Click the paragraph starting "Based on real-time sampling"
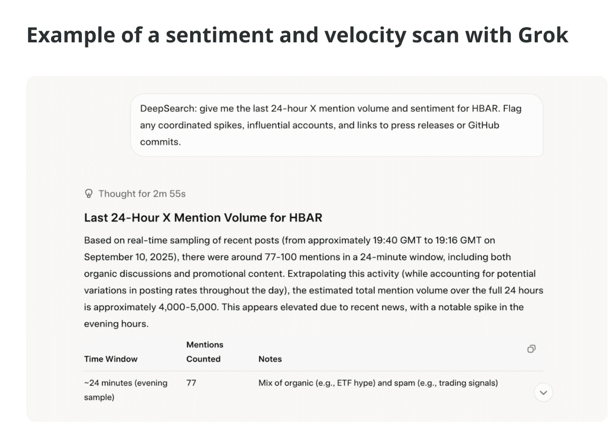609x441 pixels. [313, 282]
